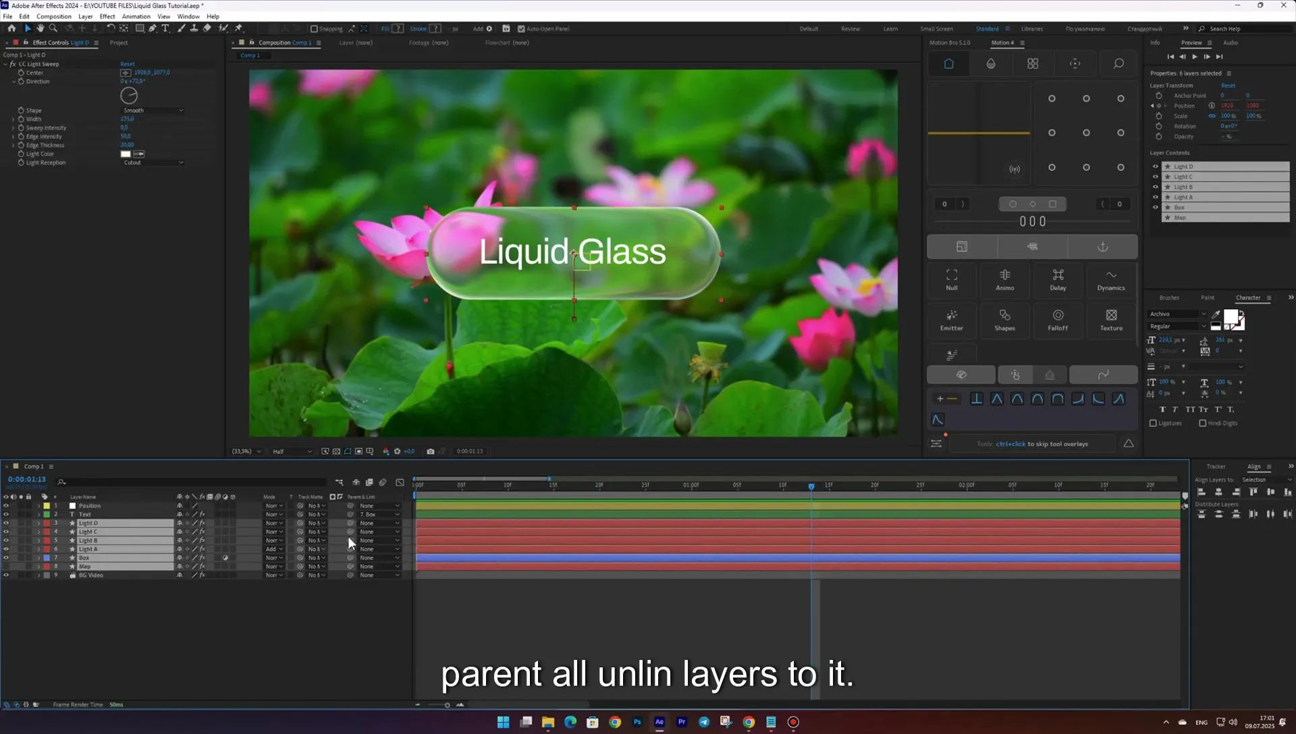Take snapshot with viewer camera icon
Image resolution: width=1296 pixels, height=734 pixels.
tap(431, 451)
